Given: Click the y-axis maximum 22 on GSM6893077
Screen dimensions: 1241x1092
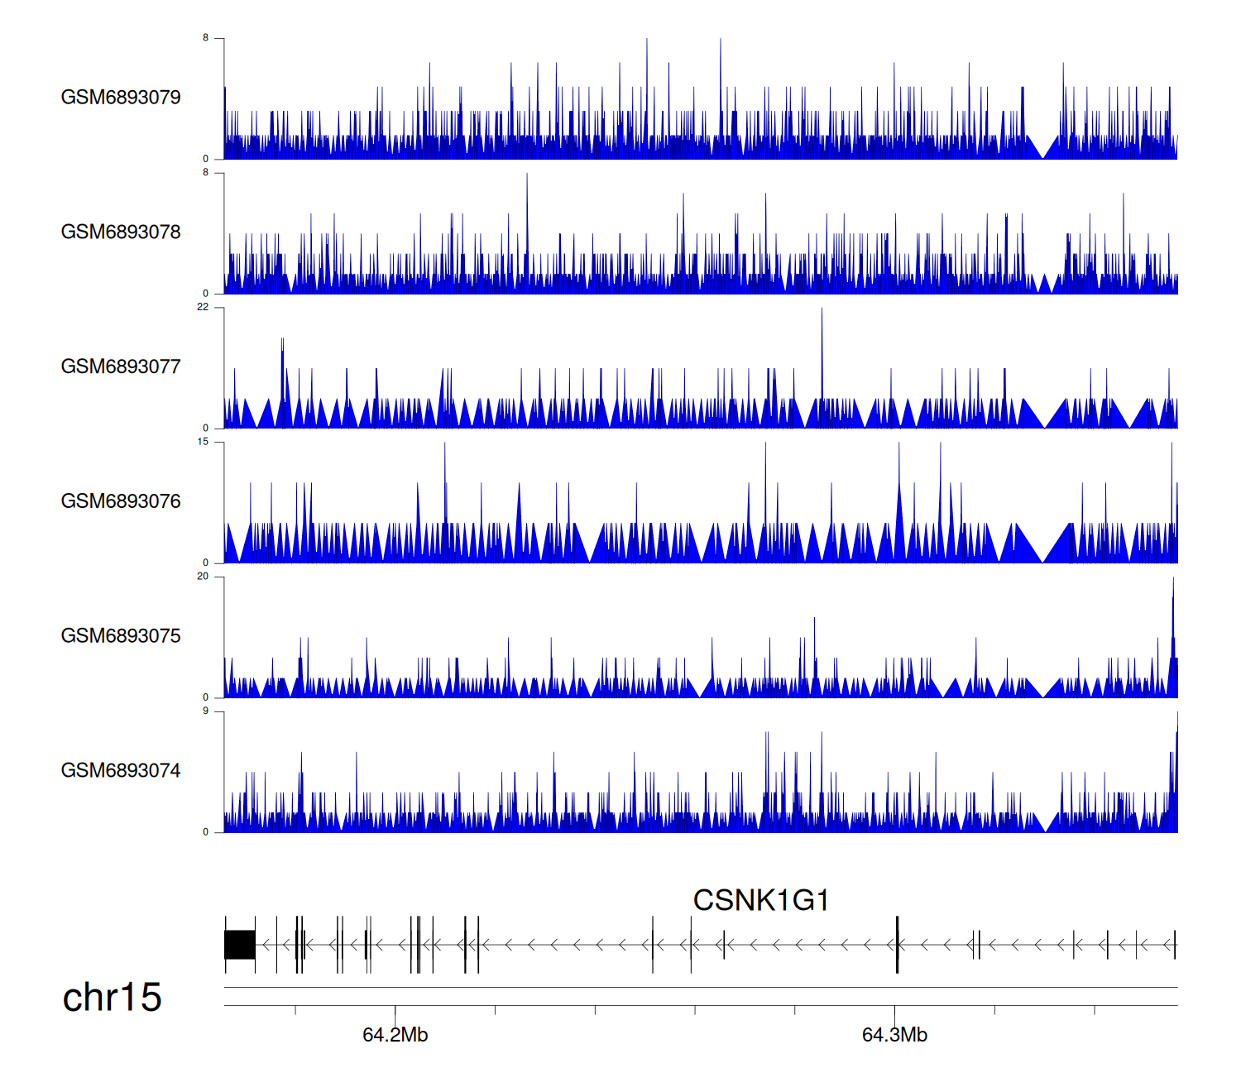Looking at the screenshot, I should 203,307.
